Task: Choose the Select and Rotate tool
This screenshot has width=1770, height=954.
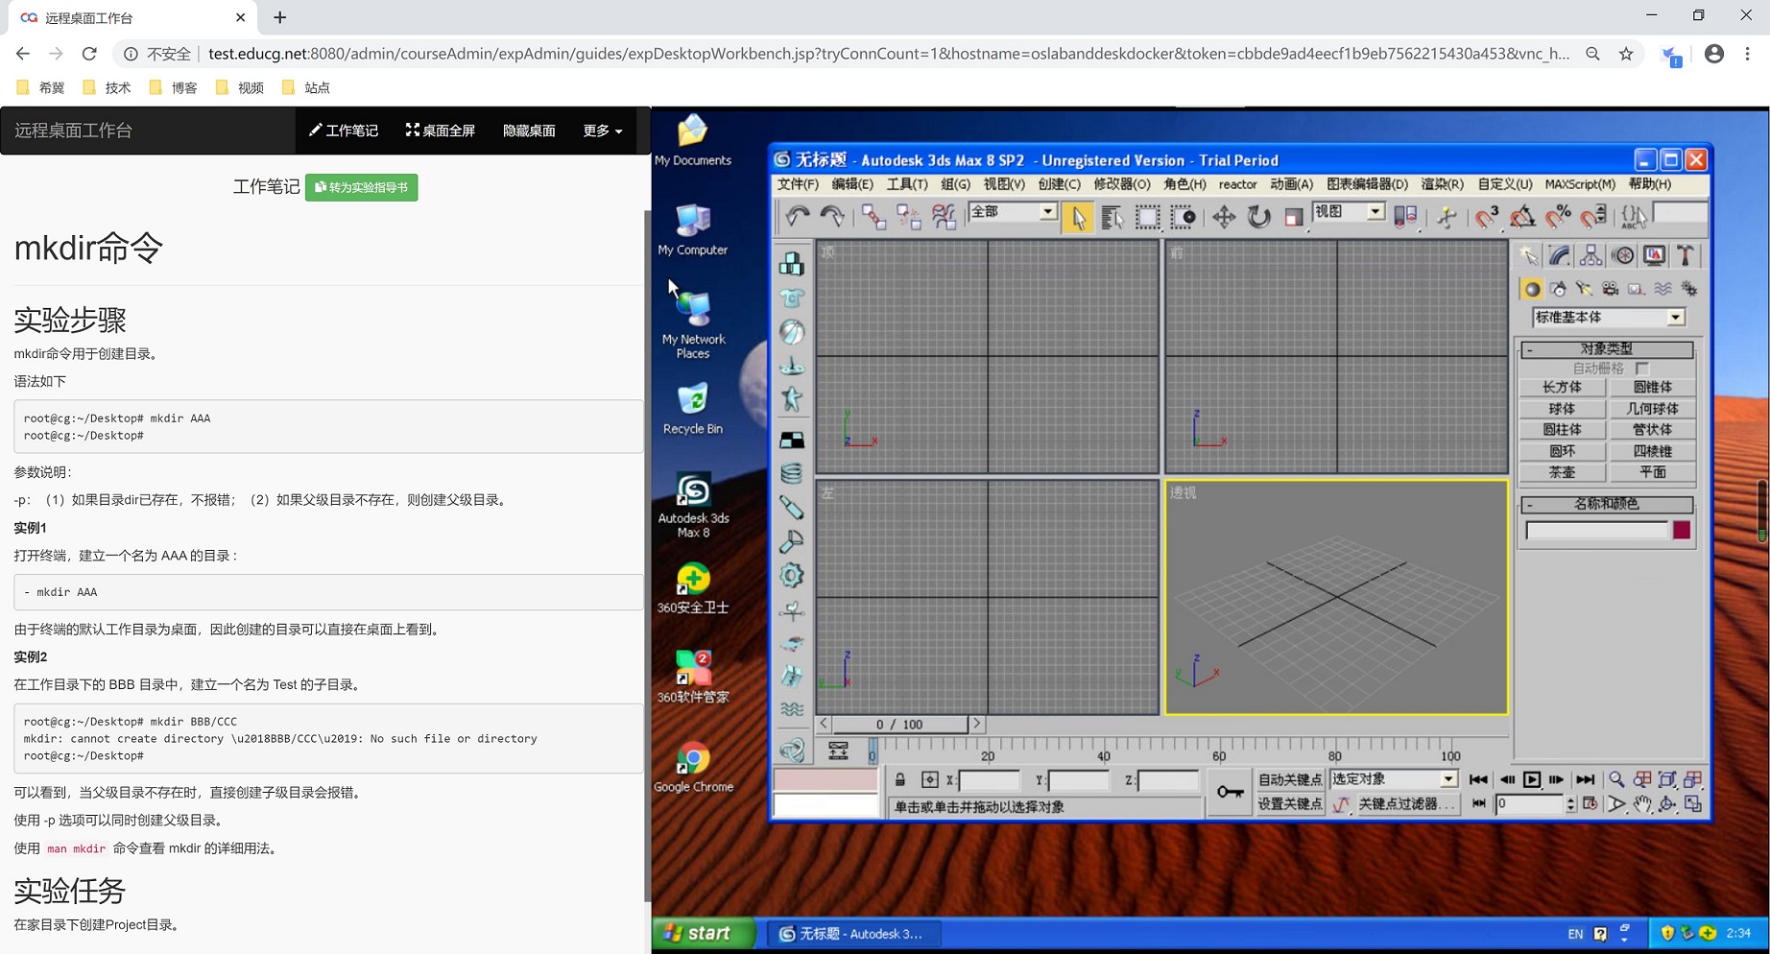Action: coord(1259,217)
